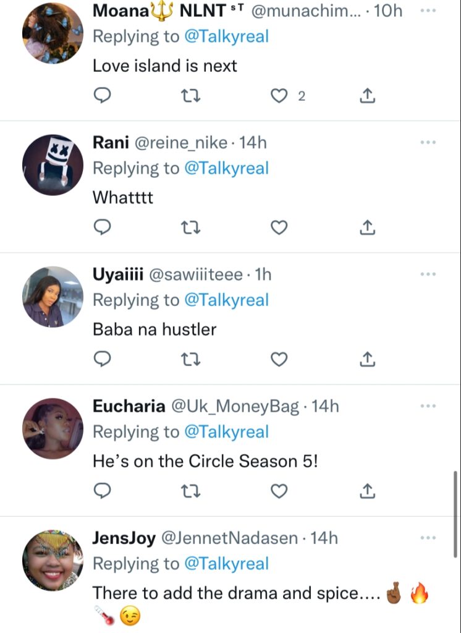461x633 pixels.
Task: Retweet Eucharia's Circle Season 5 tweet
Action: click(190, 491)
